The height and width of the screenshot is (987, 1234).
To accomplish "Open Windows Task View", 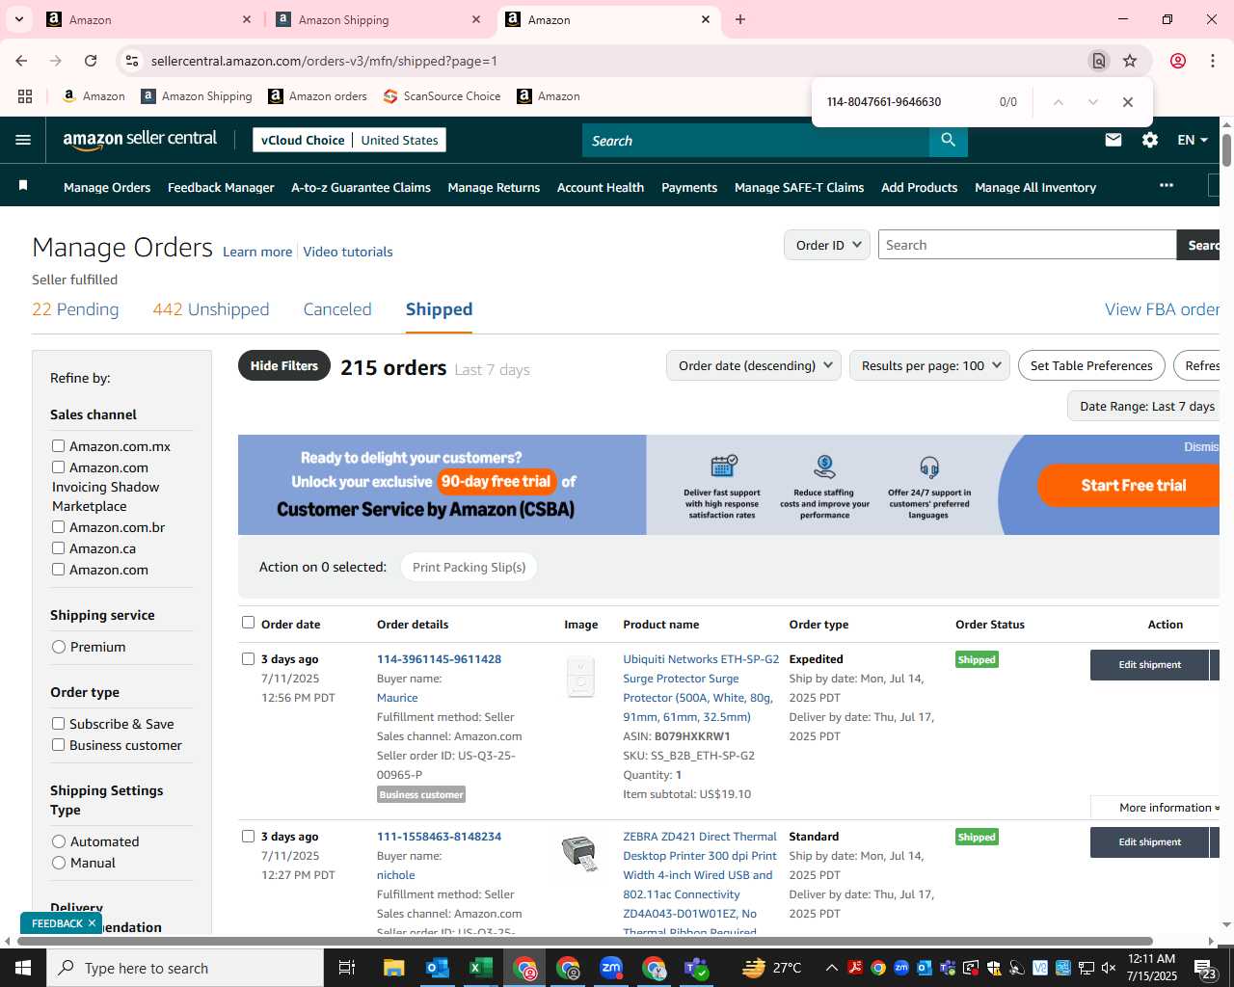I will (x=347, y=968).
